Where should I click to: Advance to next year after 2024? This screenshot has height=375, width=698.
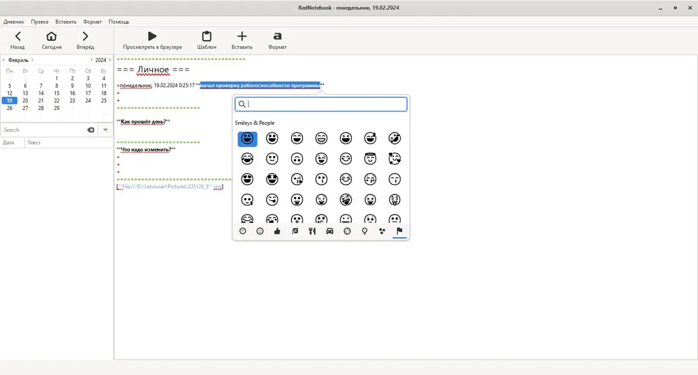[x=110, y=60]
